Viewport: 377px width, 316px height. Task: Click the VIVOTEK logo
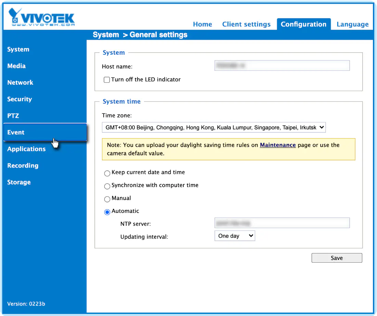41,17
